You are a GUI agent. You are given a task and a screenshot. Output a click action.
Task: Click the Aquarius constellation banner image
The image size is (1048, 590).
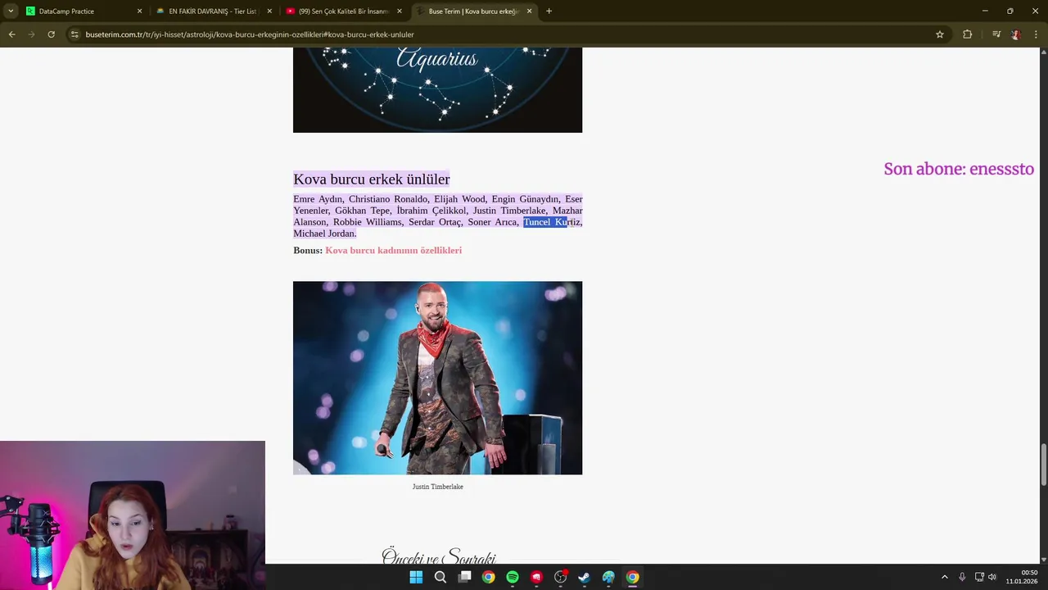coord(437,89)
